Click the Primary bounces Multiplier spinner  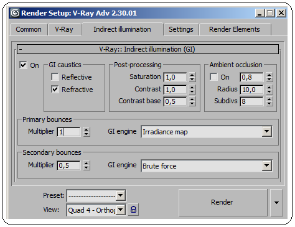coord(87,132)
